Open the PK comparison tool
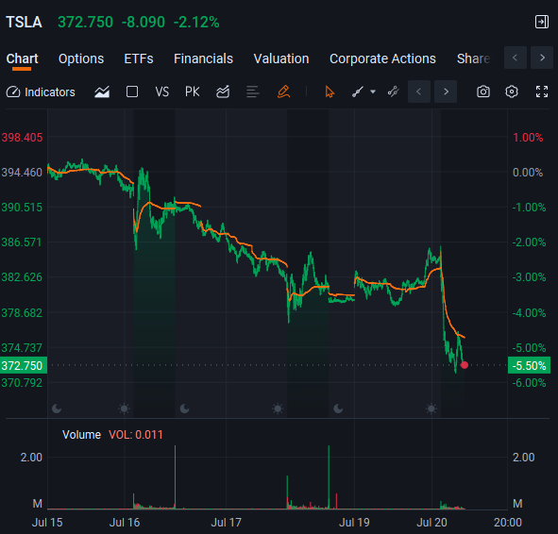Viewport: 558px width, 534px height. pyautogui.click(x=193, y=92)
